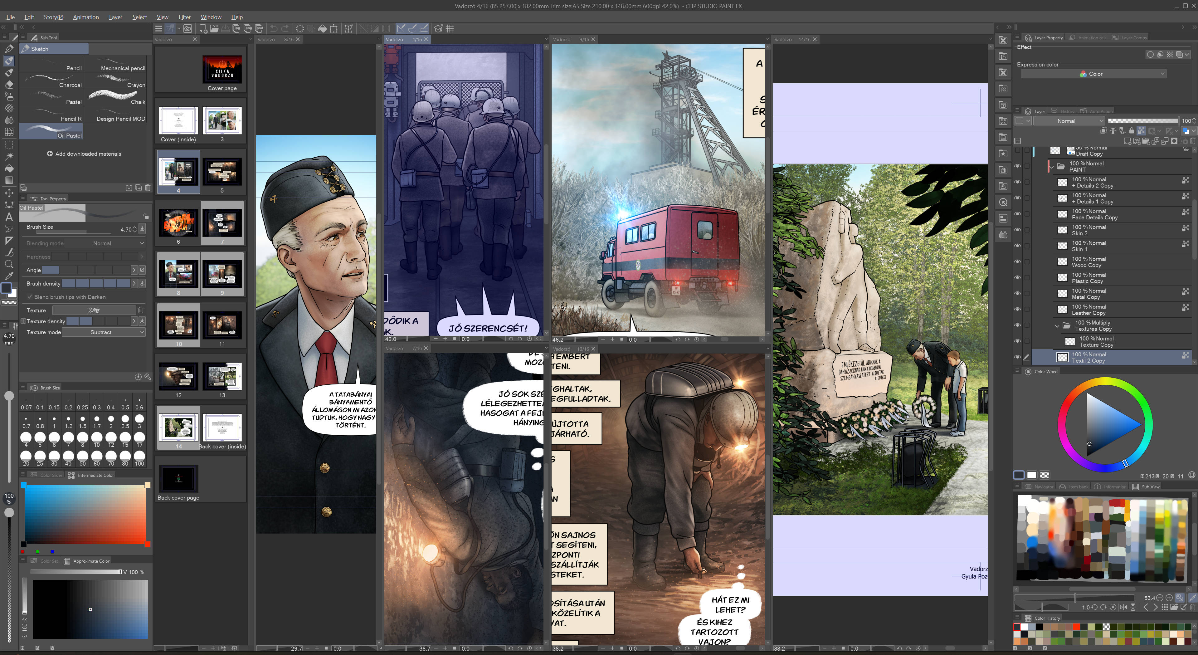The image size is (1198, 655).
Task: Open the Animation menu
Action: point(85,17)
